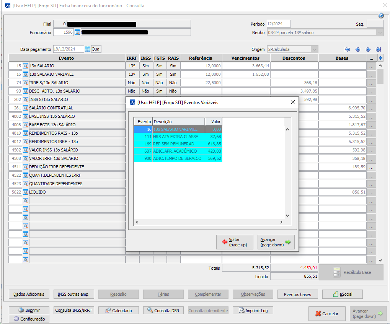This screenshot has width=390, height=324.
Task: Close the Eventos Variáveis dialog
Action: click(x=293, y=102)
